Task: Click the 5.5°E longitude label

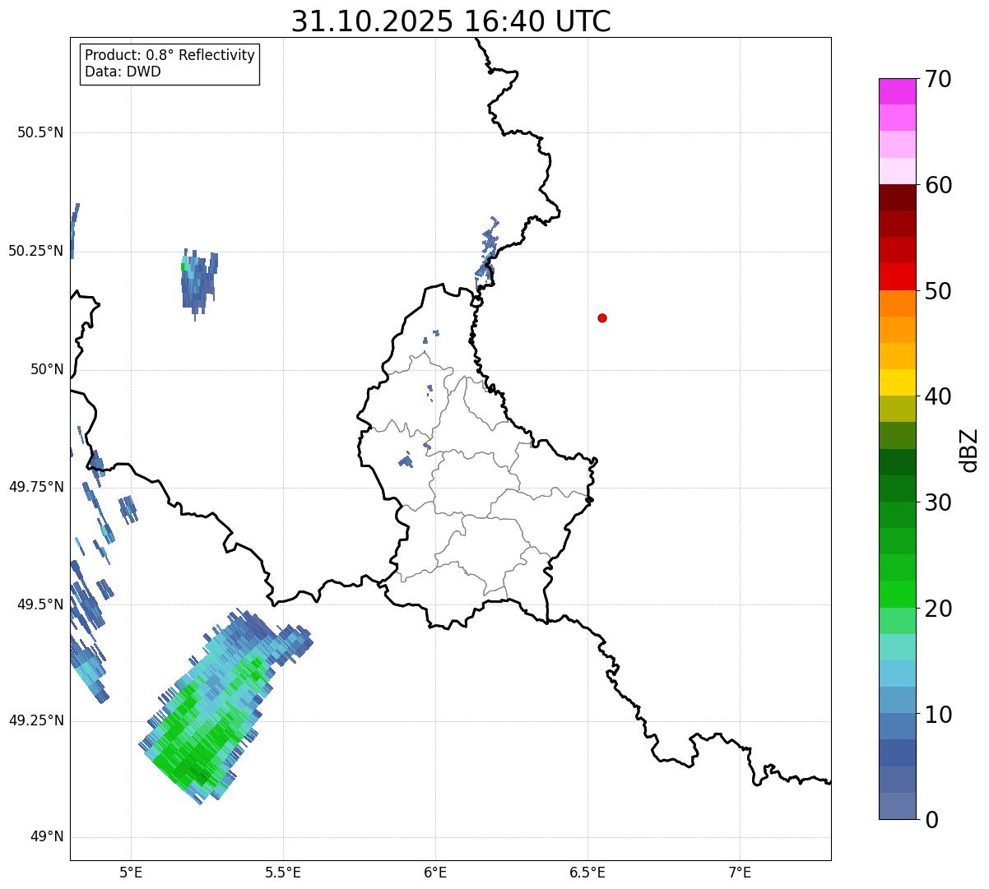Action: click(283, 872)
